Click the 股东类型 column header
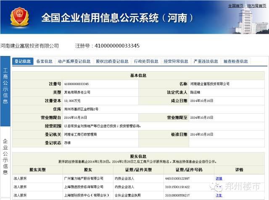This screenshot has height=200, width=269. point(37,170)
